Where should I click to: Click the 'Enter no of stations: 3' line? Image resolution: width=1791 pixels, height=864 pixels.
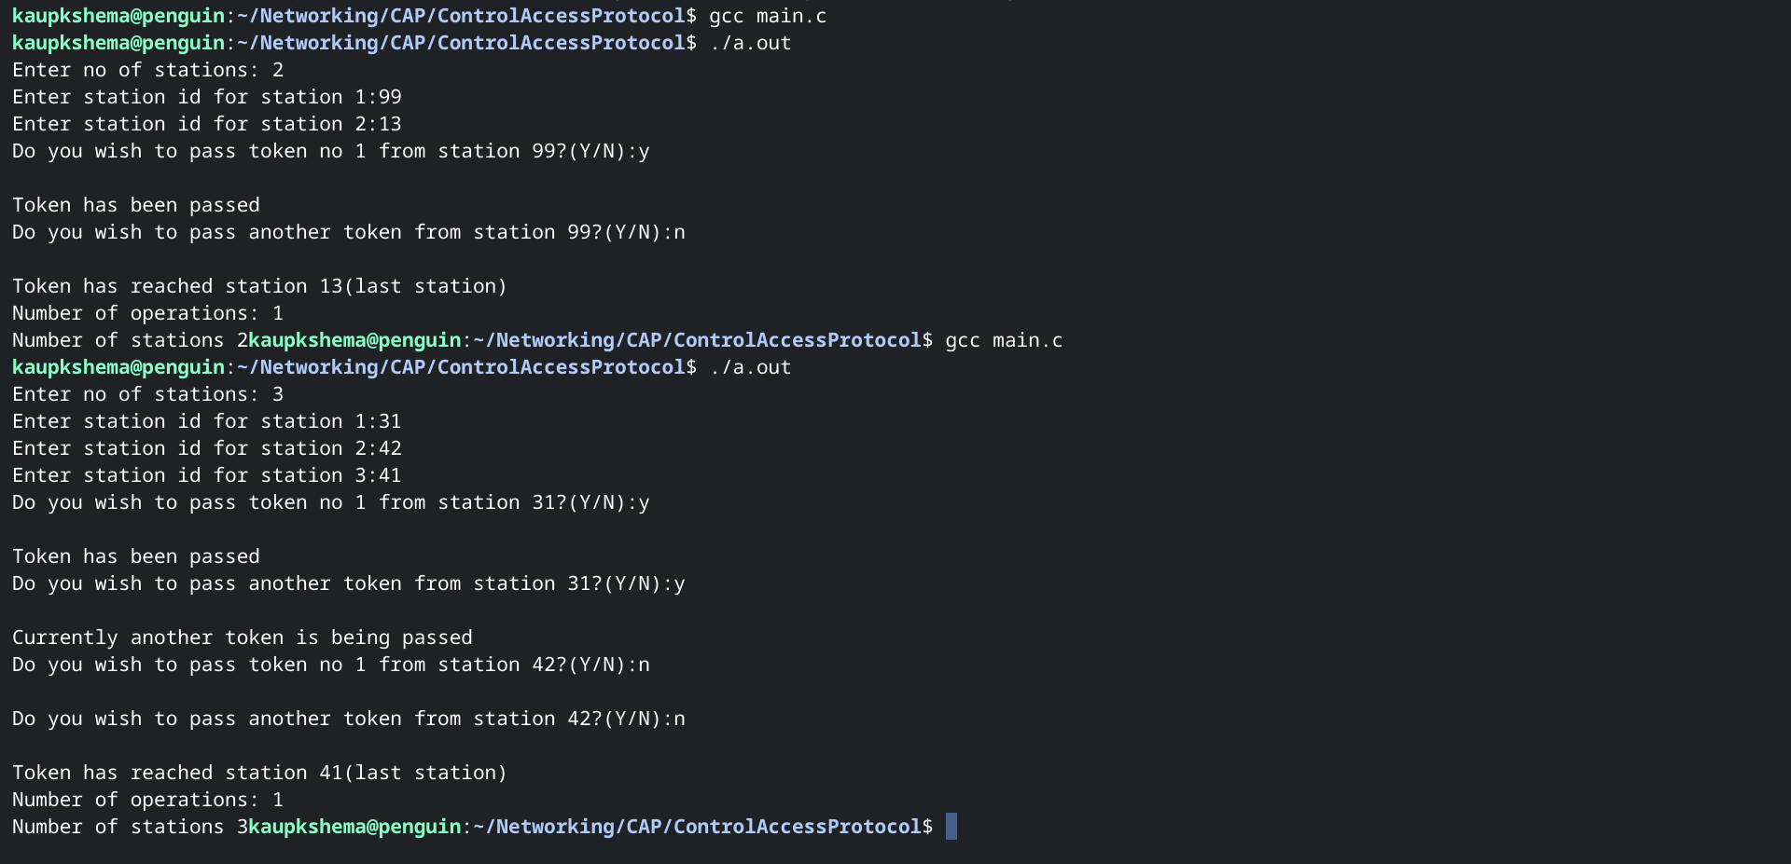[147, 394]
